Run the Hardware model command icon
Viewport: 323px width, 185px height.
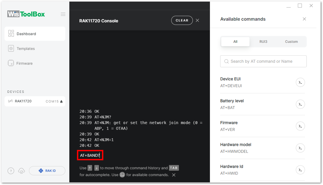coord(300,148)
